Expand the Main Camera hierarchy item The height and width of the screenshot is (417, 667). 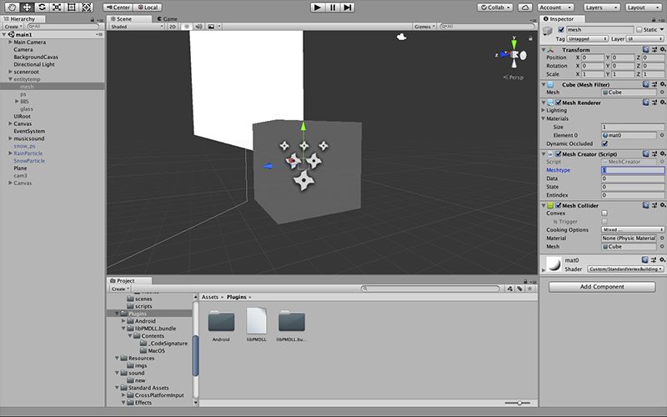click(x=10, y=43)
